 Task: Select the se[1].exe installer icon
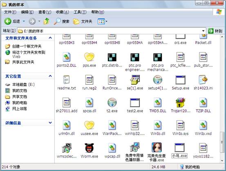click(x=135, y=80)
